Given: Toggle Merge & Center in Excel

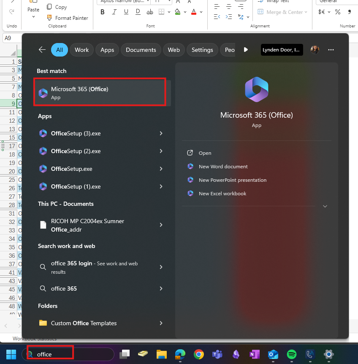Looking at the screenshot, I should [x=280, y=12].
